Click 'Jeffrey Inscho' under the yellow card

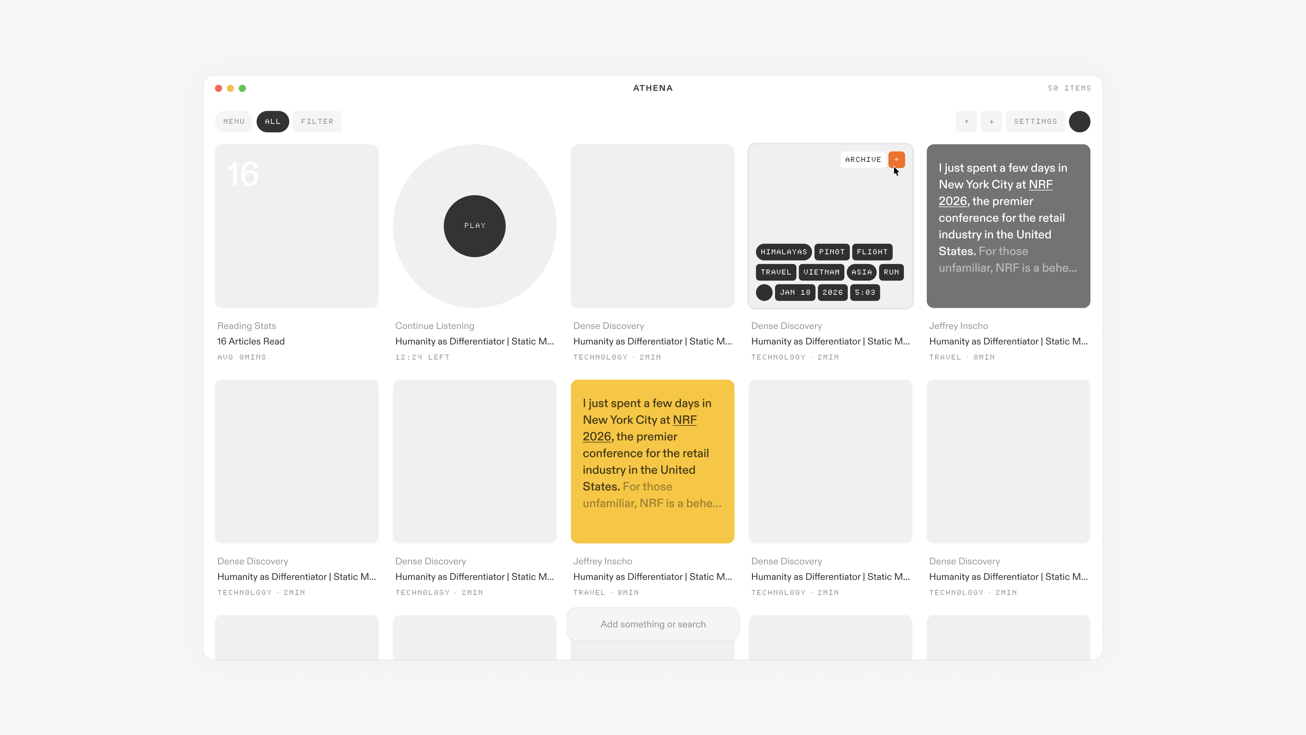tap(602, 561)
